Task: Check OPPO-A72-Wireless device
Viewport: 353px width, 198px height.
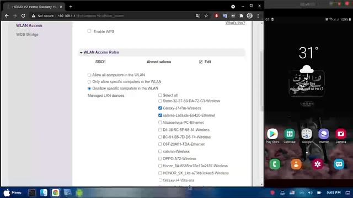Action: tap(160, 158)
